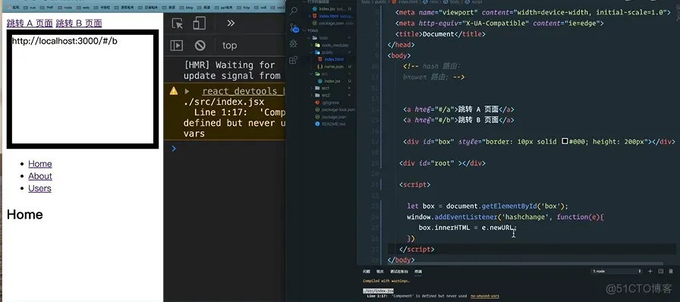The image size is (680, 302).
Task: Open VS Code Run and Debug view
Action: [294, 44]
